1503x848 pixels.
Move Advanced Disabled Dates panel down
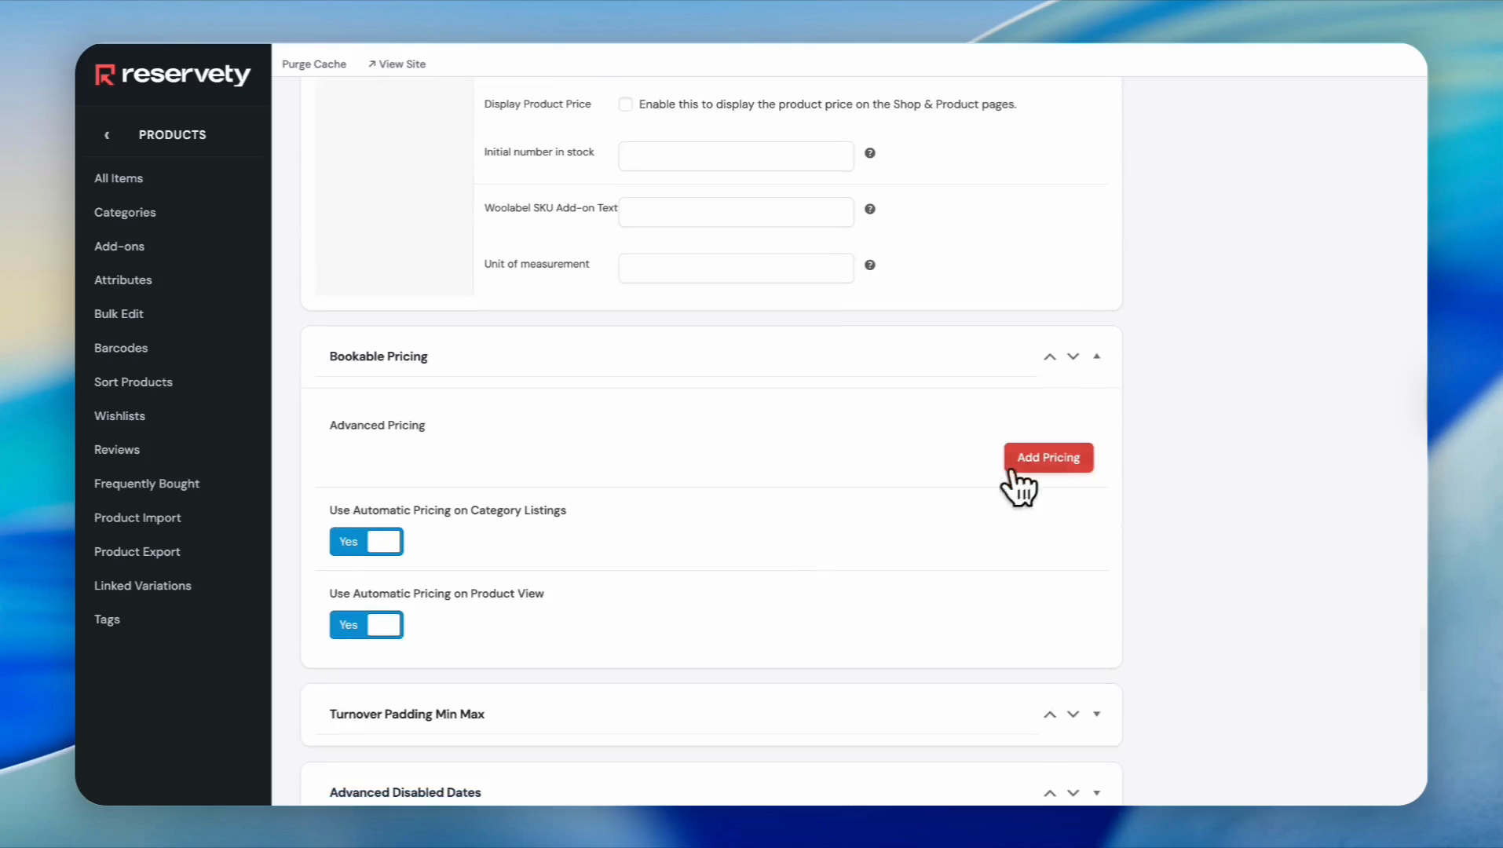coord(1073,793)
